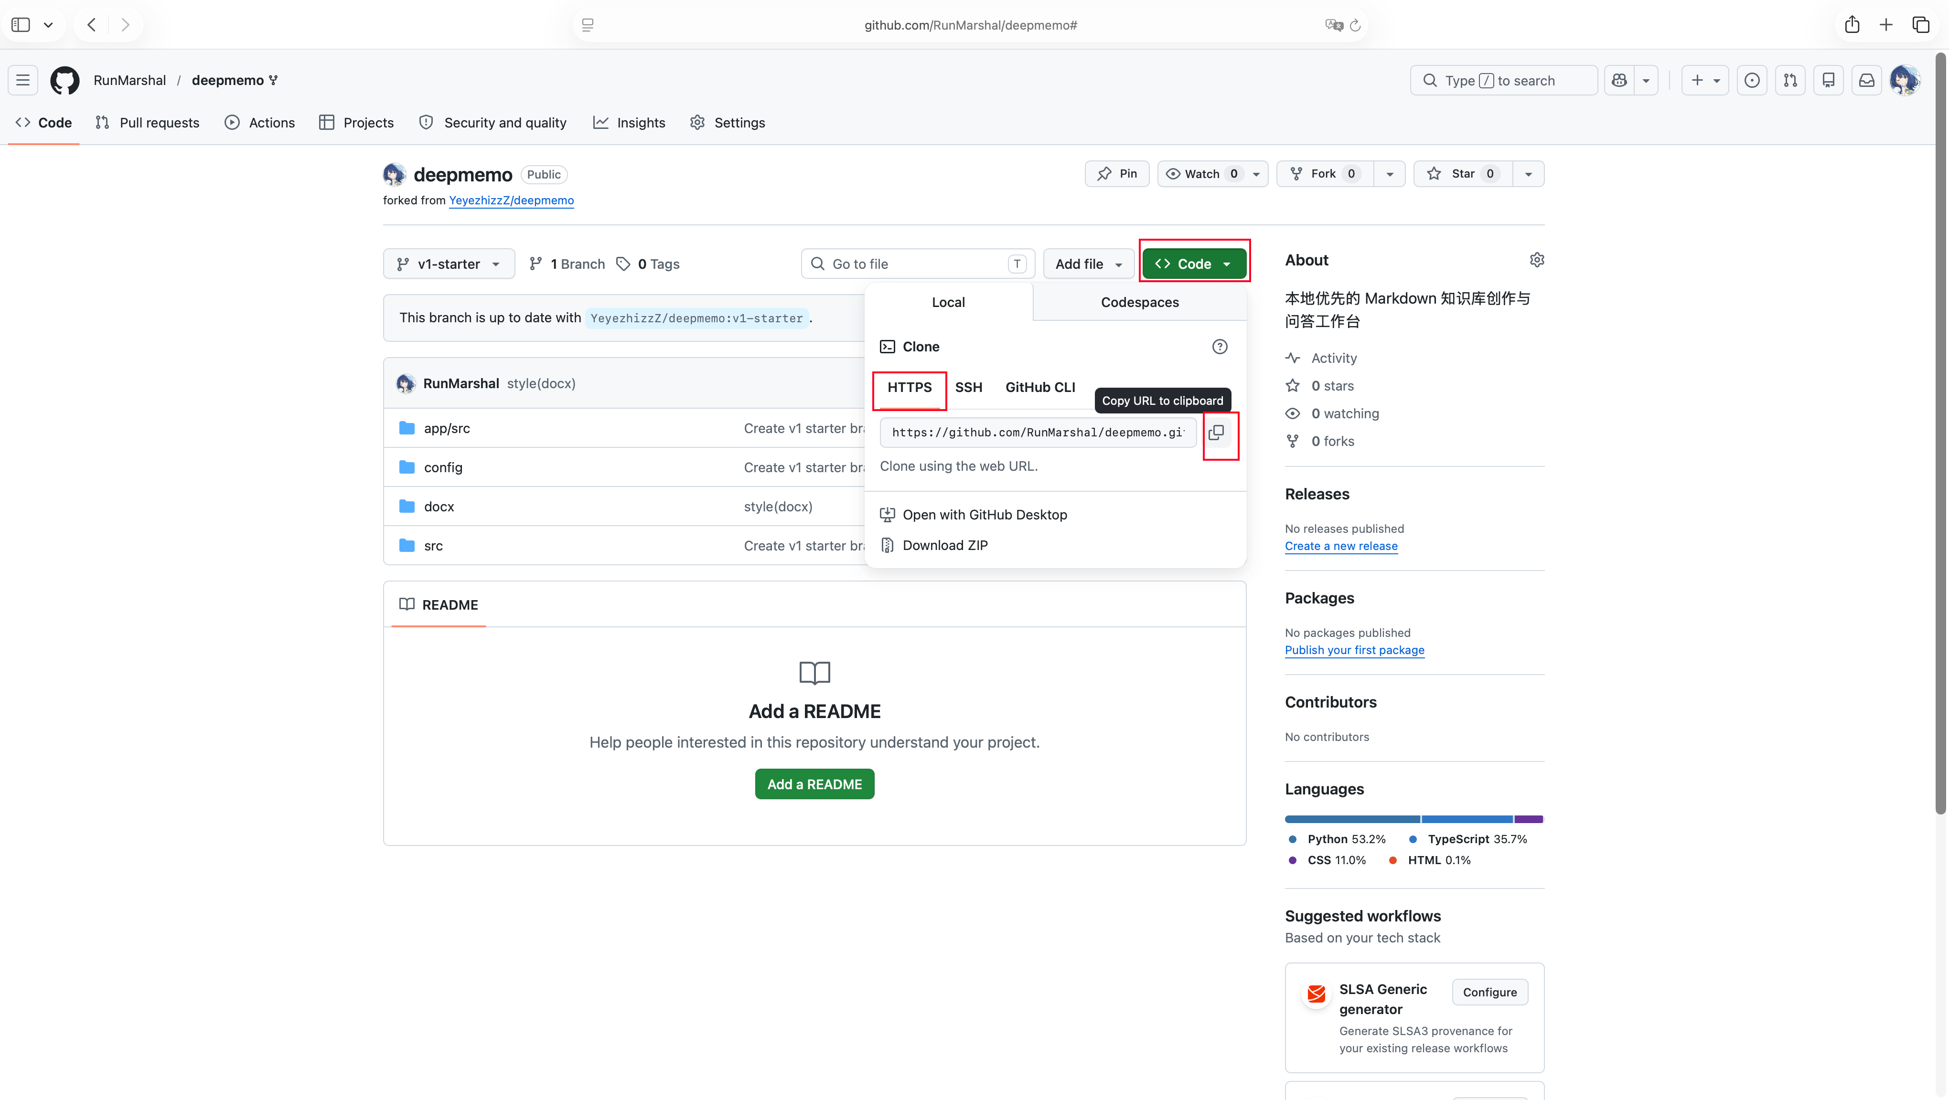Select the GitHub CLI clone option

(x=1040, y=387)
